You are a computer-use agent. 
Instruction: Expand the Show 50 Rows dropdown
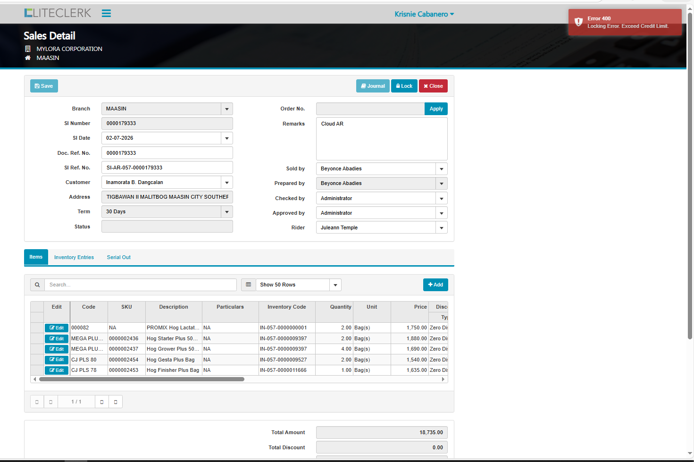(x=335, y=285)
